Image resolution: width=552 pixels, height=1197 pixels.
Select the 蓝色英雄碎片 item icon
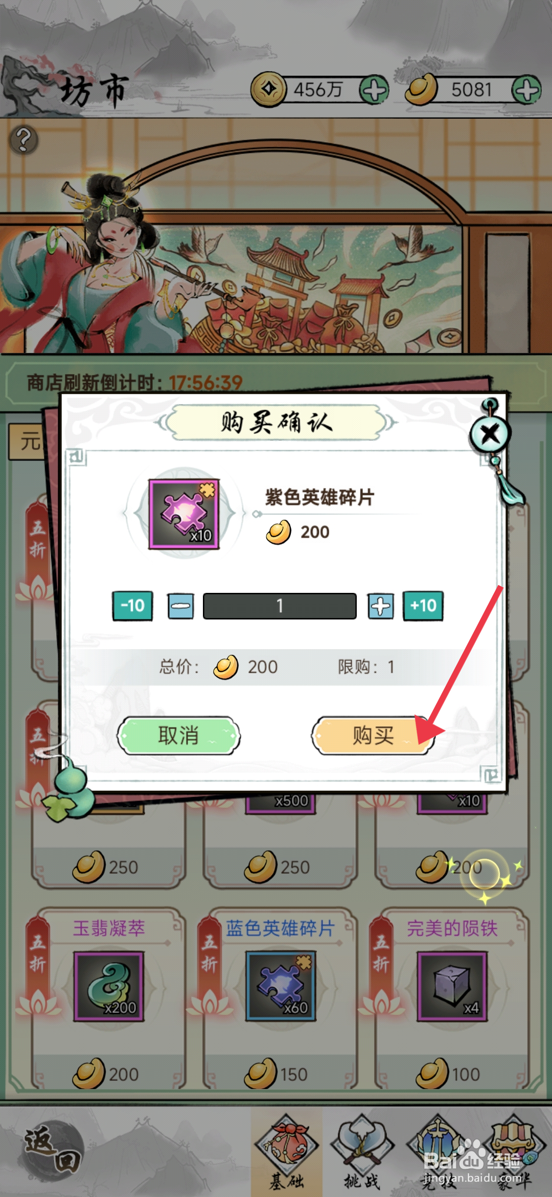coord(281,986)
